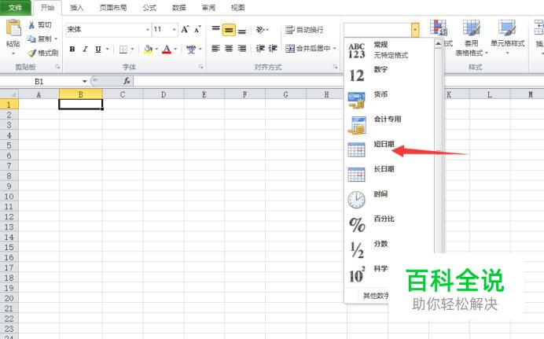
Task: Select 短日期 Short Date format
Action: [389, 150]
